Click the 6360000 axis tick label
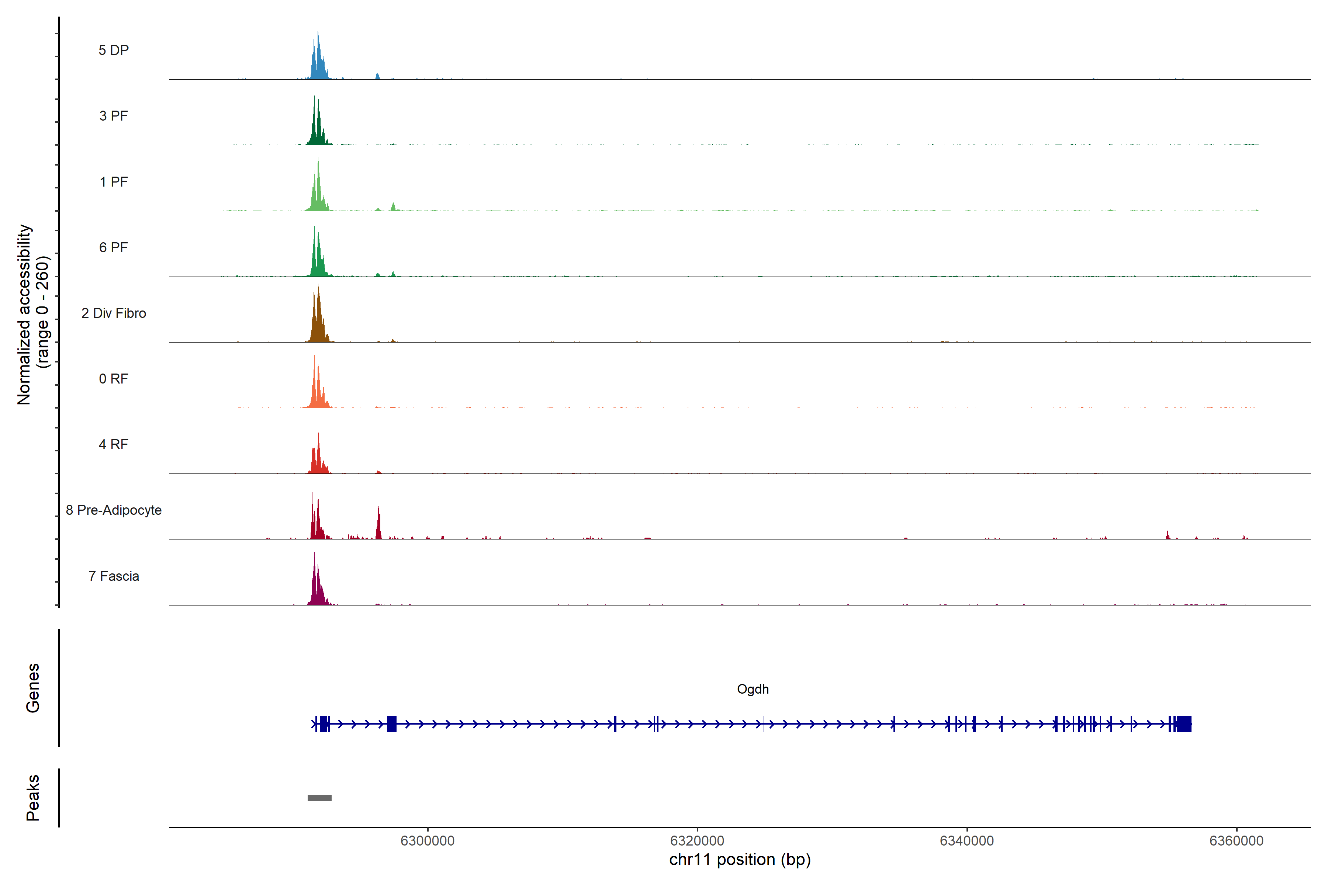The width and height of the screenshot is (1328, 885). coord(1236,840)
